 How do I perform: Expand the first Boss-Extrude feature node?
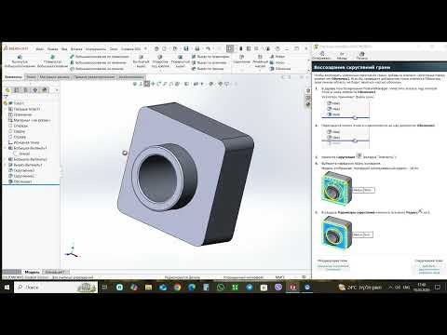(x=6, y=148)
